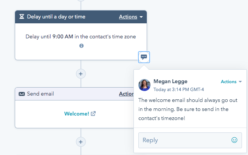Viewport: 248px width, 155px height.
Task: Click the envelope icon on Send email card
Action: [22, 94]
